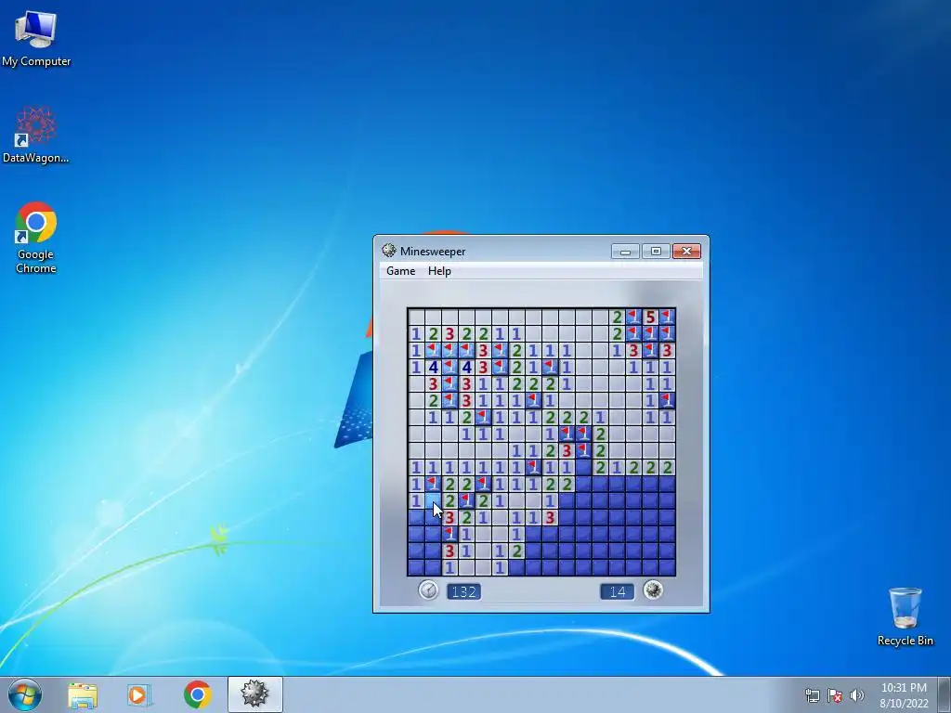This screenshot has width=951, height=713.
Task: Select flag between the two blue 4s
Action: pos(449,367)
